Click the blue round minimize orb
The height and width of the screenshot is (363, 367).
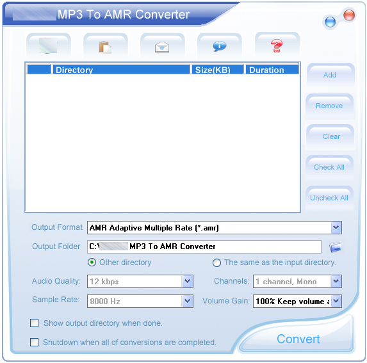330,22
